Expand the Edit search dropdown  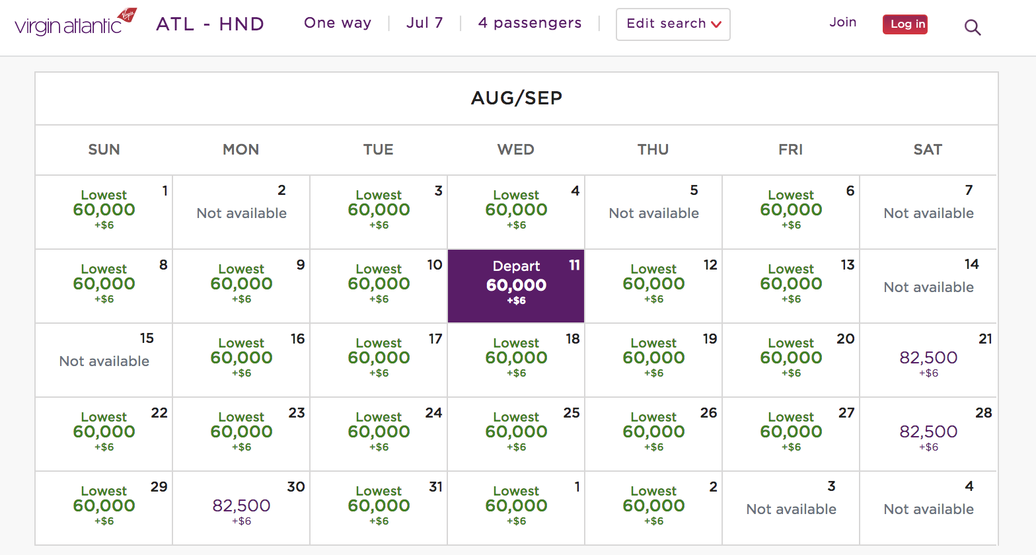click(x=673, y=24)
